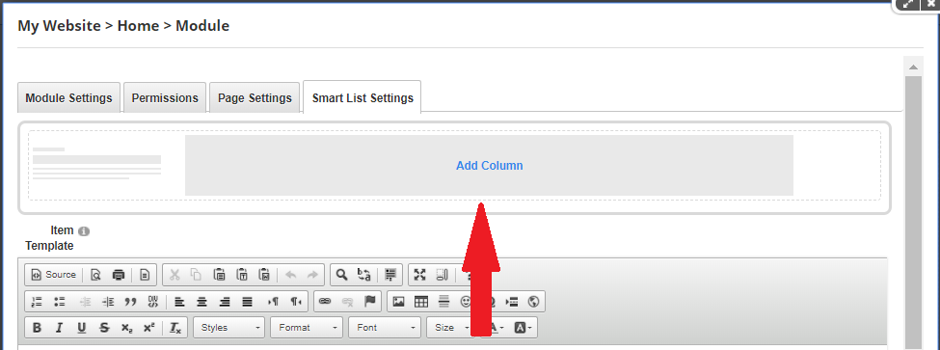Click the Copy icon

[x=196, y=275]
